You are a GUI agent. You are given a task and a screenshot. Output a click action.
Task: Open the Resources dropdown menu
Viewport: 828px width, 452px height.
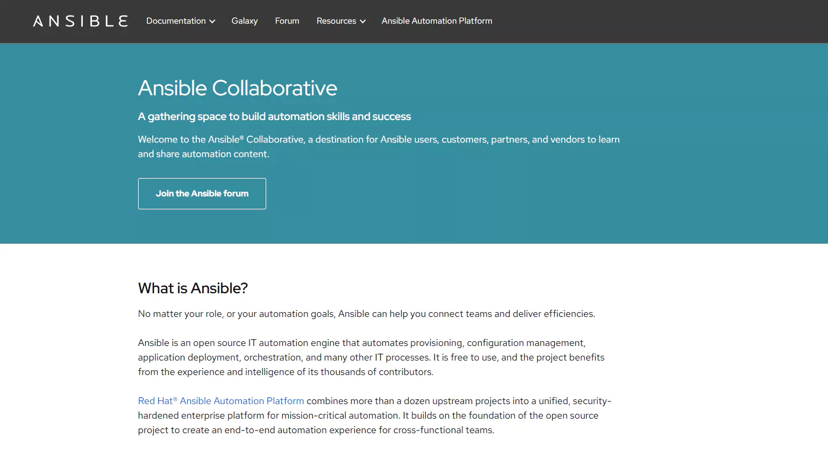(341, 21)
